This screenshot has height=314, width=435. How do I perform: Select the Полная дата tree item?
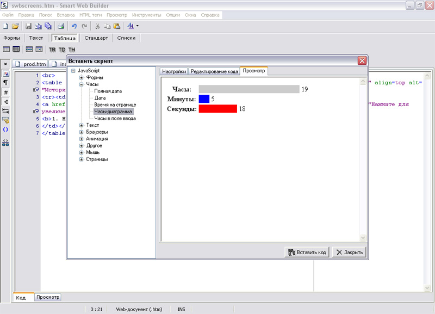[x=107, y=91]
